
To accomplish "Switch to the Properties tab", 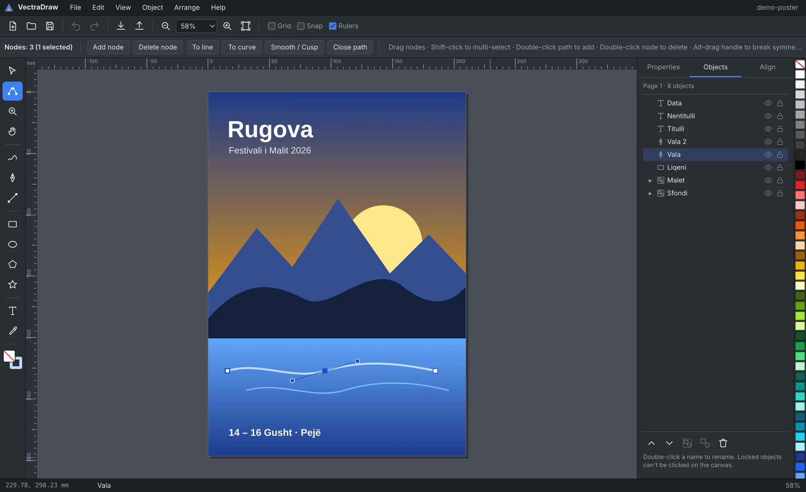I will click(x=663, y=67).
